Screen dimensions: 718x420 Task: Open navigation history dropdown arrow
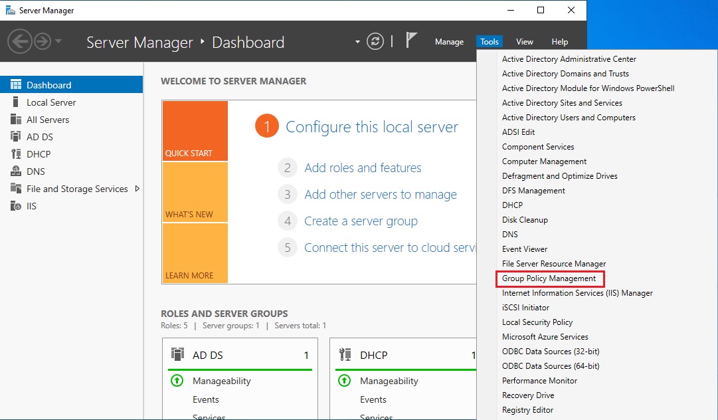(58, 42)
